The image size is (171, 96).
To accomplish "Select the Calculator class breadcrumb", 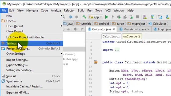I will [157, 24].
